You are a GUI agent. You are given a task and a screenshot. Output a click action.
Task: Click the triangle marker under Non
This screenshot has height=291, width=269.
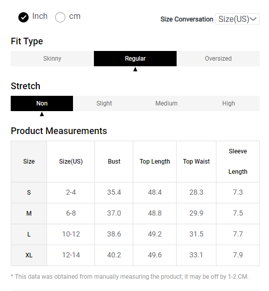(x=42, y=114)
